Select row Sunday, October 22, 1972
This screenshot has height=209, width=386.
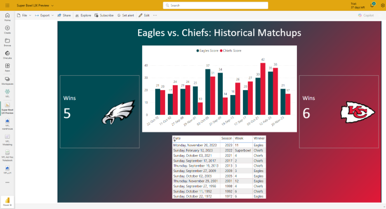click(219, 197)
